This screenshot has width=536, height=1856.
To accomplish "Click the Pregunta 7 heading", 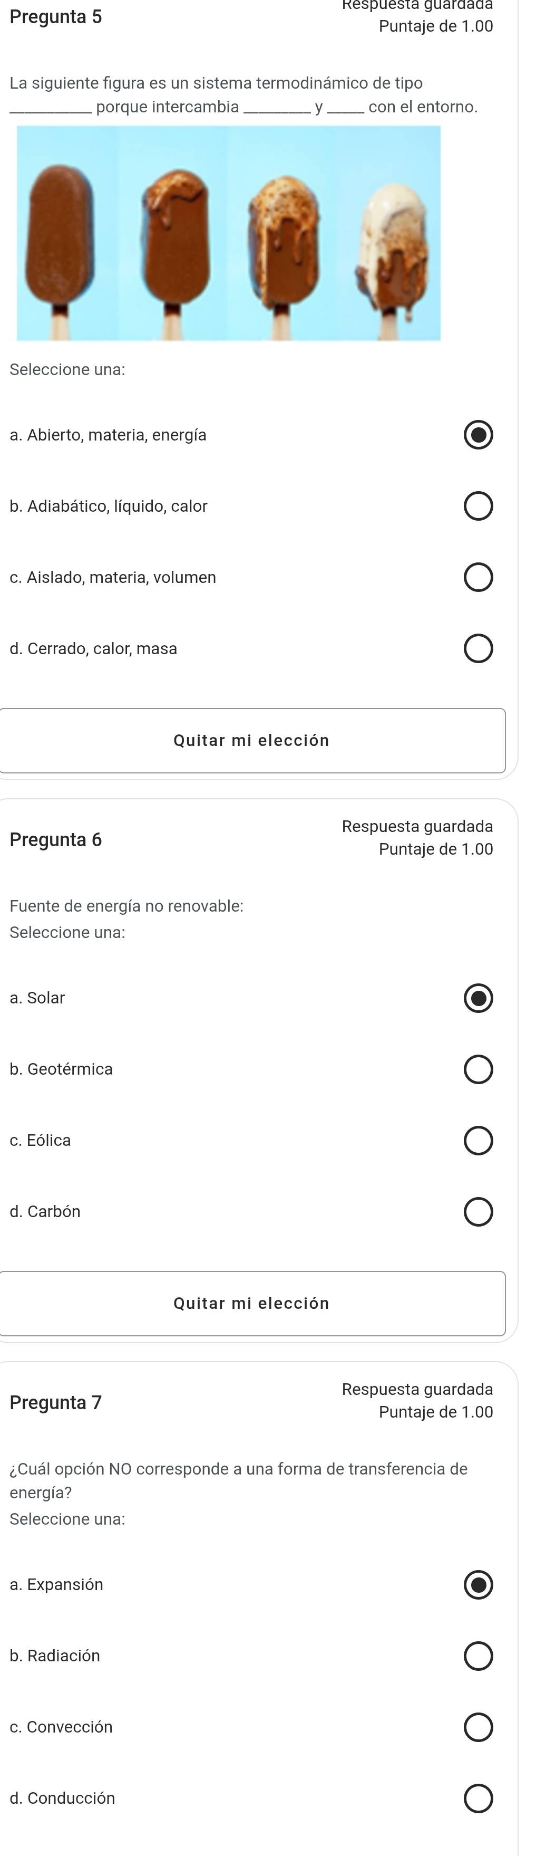I will [56, 1403].
